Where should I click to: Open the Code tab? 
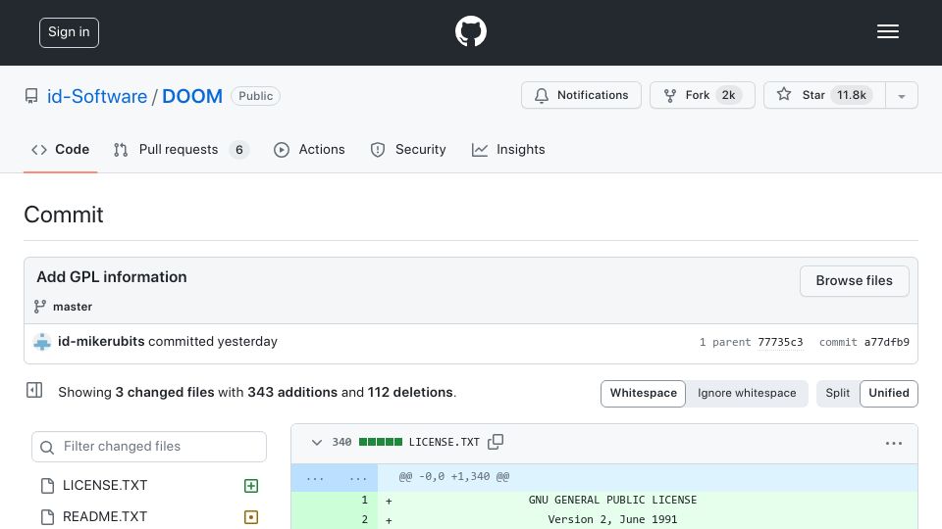(x=60, y=150)
